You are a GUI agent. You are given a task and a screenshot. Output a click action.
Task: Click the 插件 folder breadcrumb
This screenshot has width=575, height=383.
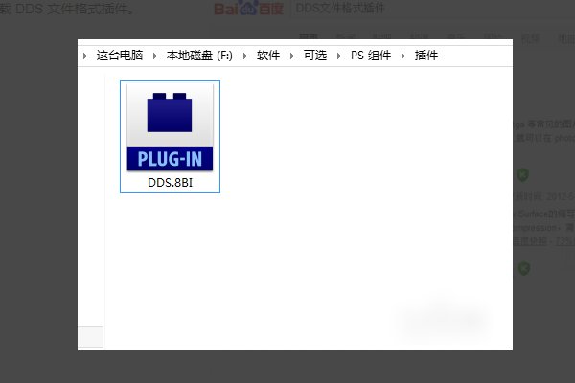click(426, 56)
